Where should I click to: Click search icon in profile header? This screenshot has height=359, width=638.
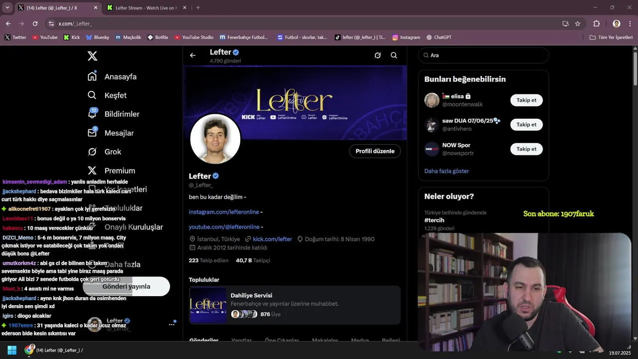point(394,55)
